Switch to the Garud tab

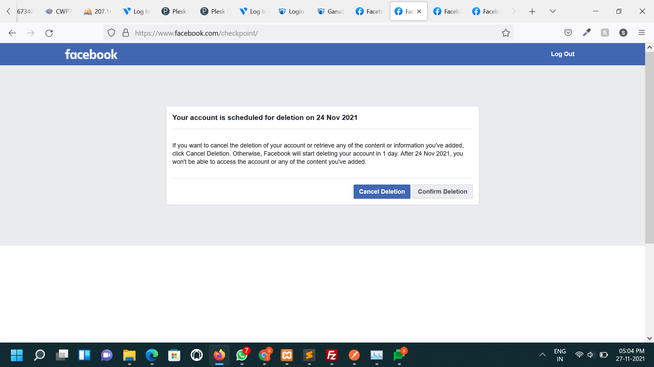coord(331,12)
